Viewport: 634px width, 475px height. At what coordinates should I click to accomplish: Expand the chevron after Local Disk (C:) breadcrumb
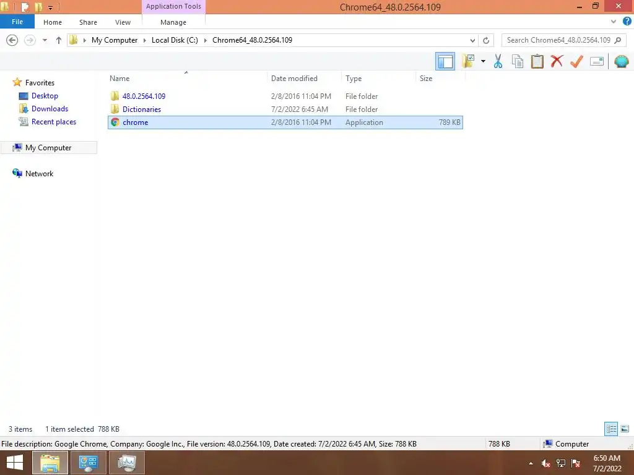point(206,40)
